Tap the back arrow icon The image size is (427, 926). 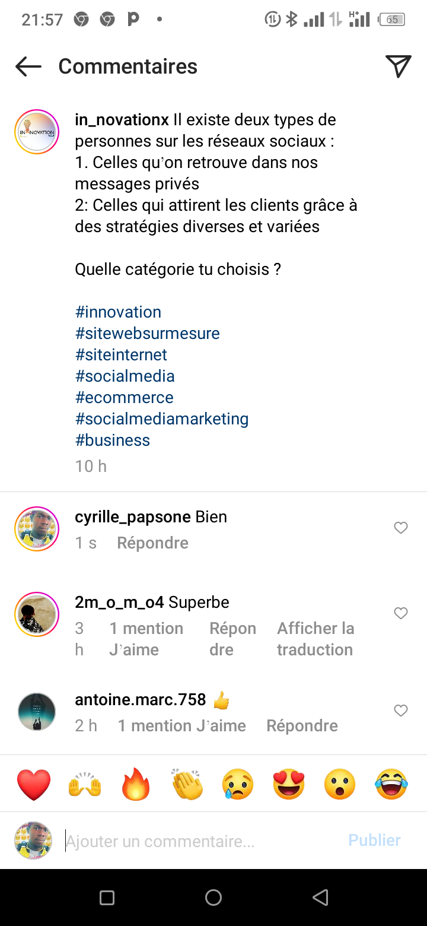(x=28, y=66)
